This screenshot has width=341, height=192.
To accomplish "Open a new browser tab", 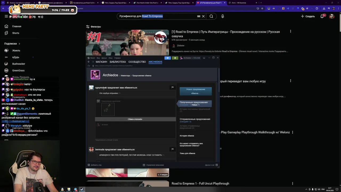I will pos(261,3).
